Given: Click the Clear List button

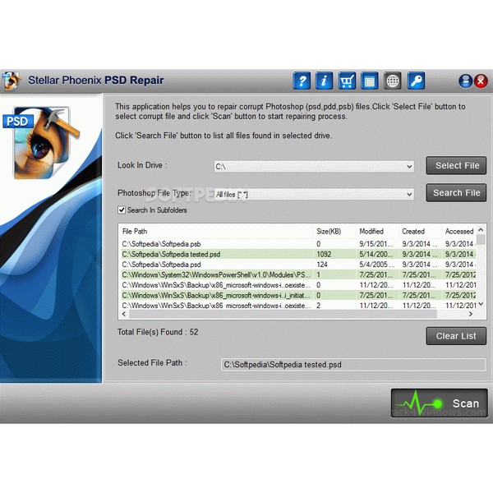Looking at the screenshot, I should pyautogui.click(x=456, y=336).
